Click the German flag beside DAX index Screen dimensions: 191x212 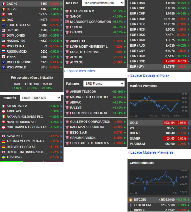[x=3, y=20]
